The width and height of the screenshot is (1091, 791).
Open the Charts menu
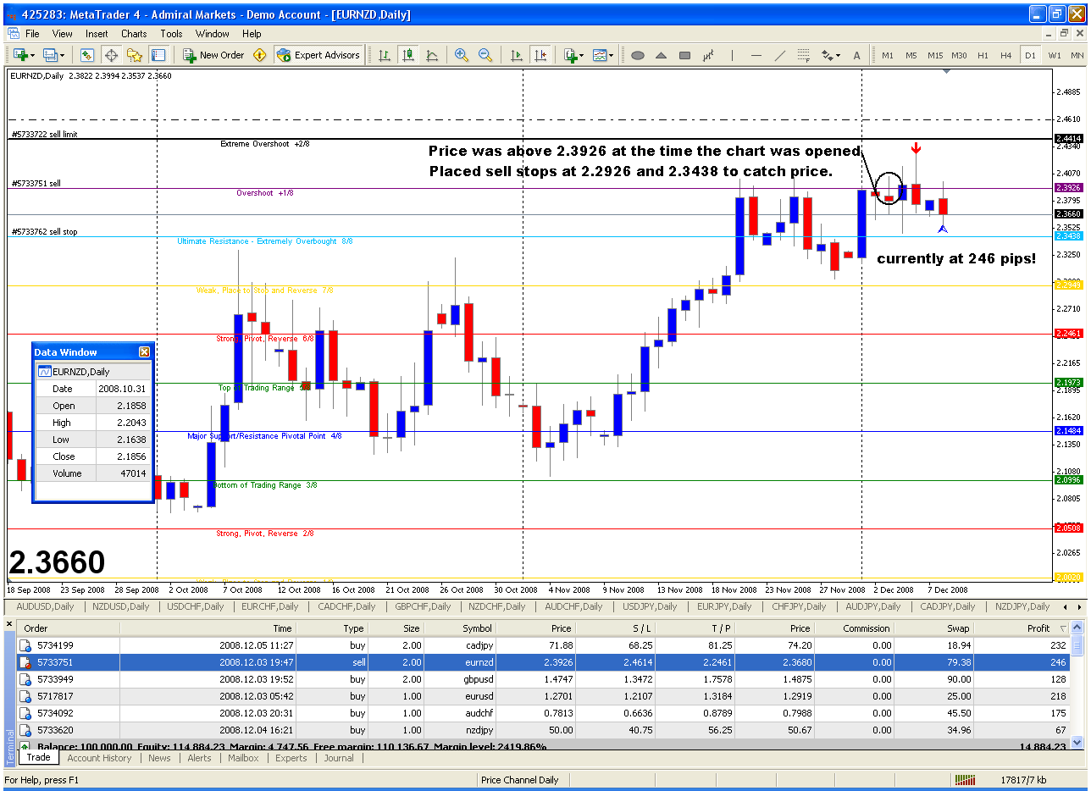click(x=134, y=34)
